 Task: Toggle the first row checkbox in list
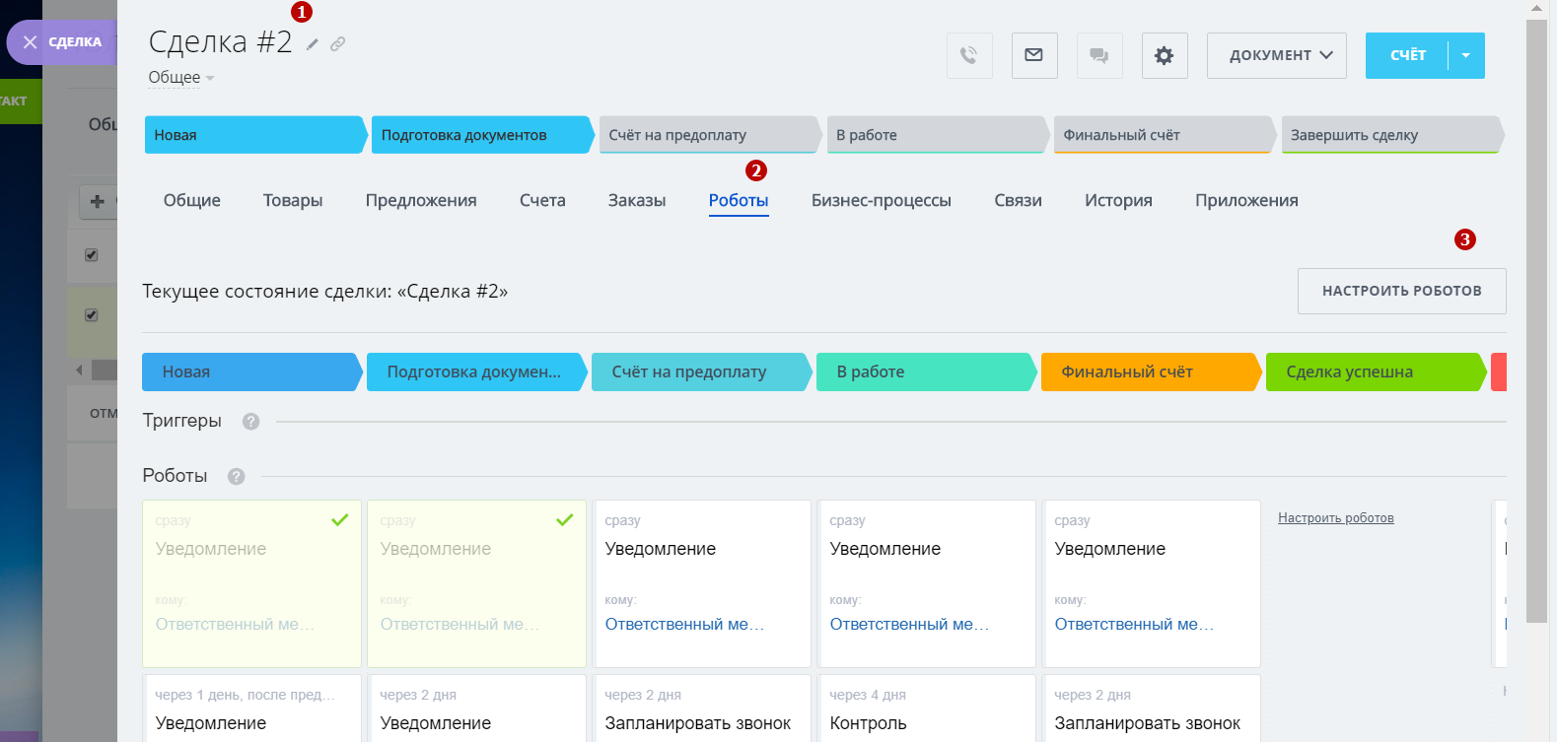click(92, 255)
